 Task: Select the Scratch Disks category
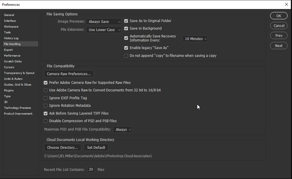coord(12,61)
